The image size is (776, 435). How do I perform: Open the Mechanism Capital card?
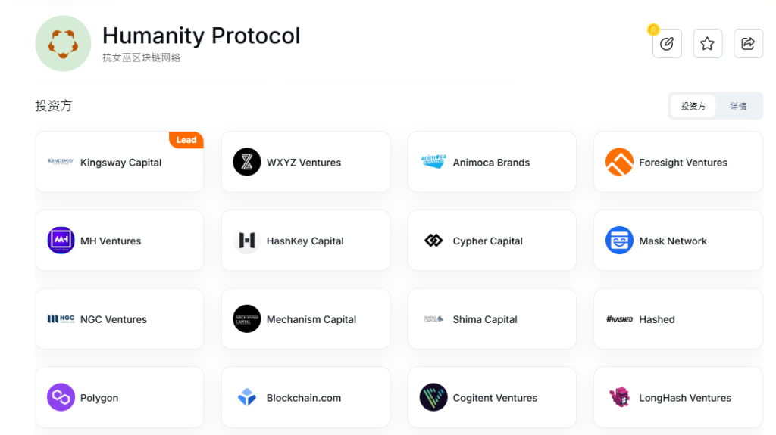click(305, 319)
